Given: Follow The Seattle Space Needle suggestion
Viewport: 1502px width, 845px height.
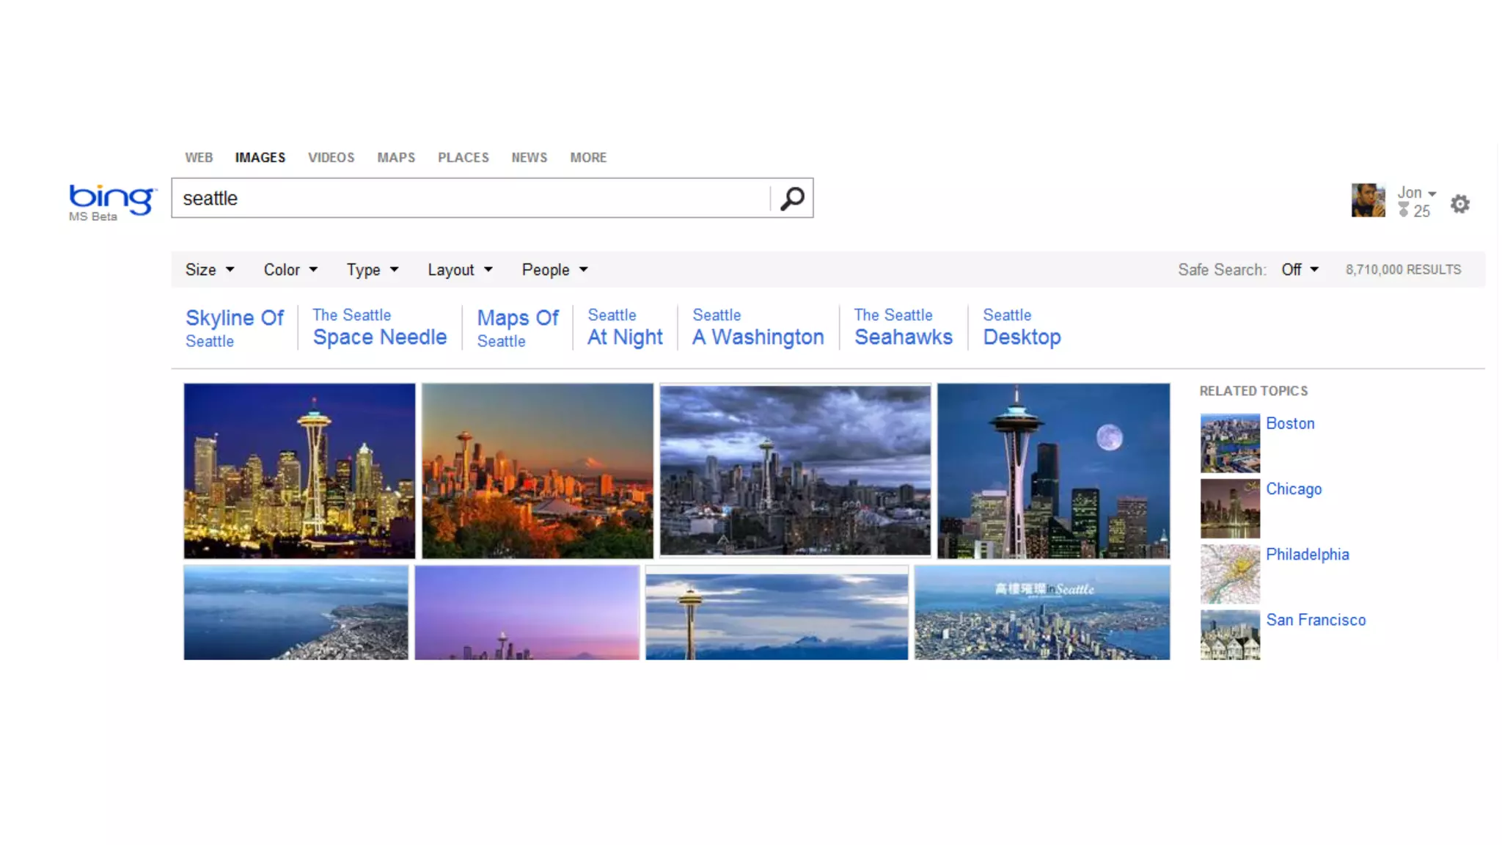Looking at the screenshot, I should click(x=380, y=327).
